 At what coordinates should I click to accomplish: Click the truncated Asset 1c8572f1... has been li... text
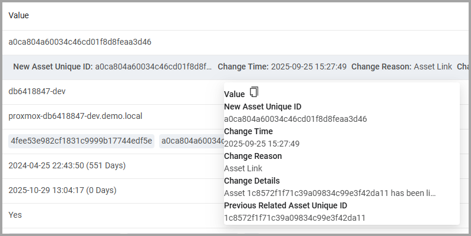[330, 193]
